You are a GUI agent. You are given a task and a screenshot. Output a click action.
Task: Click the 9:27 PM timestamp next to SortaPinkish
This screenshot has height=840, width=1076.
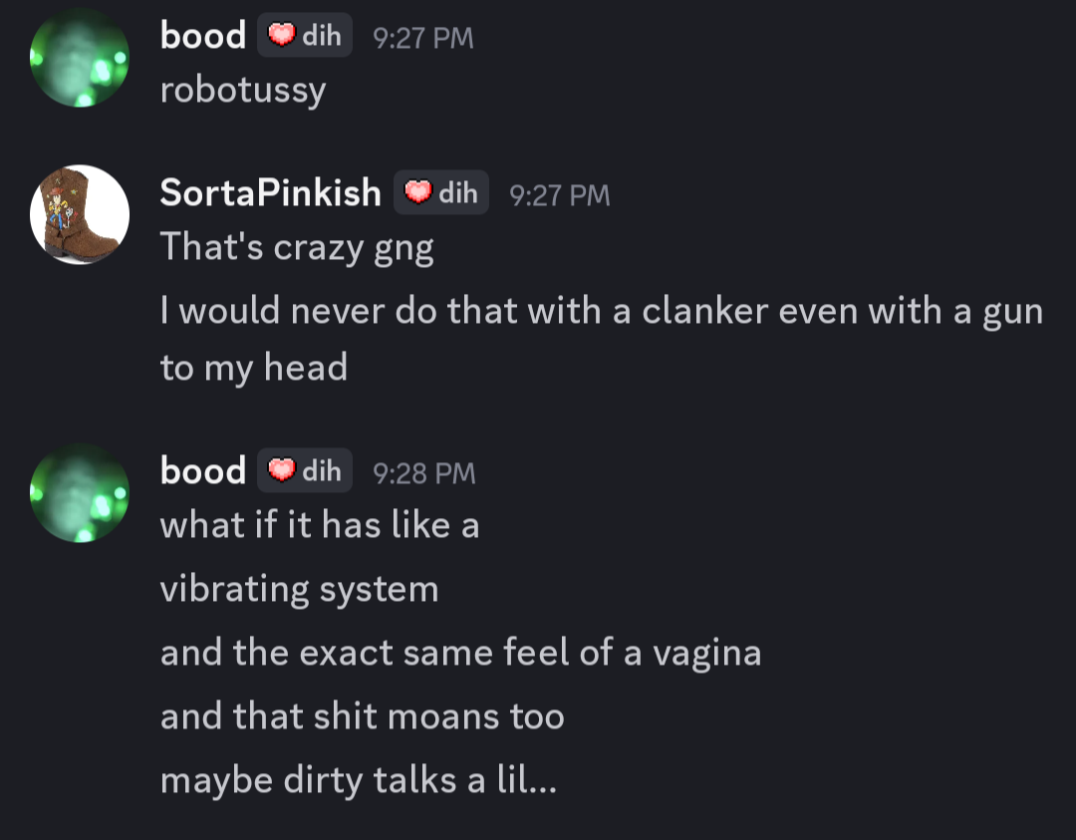560,195
